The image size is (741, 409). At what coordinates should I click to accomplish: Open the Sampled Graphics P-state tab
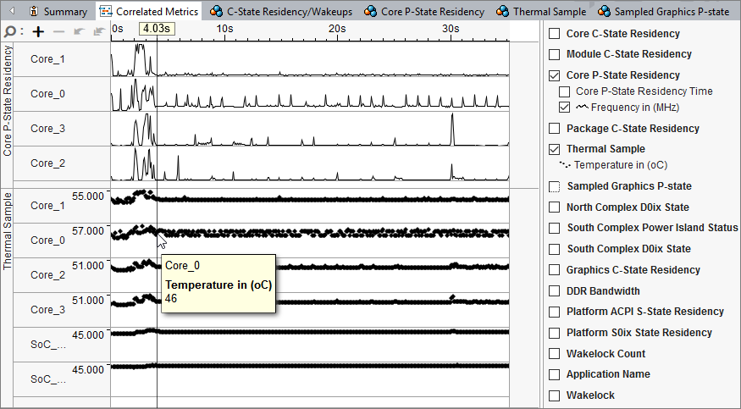point(670,12)
